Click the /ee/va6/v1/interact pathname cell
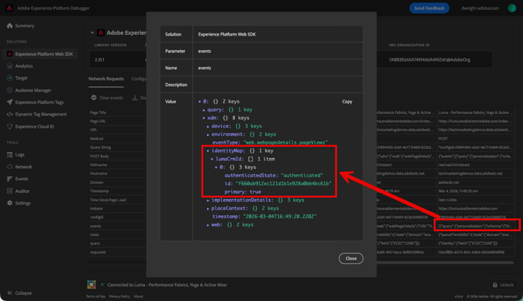This screenshot has height=301, width=523. (x=454, y=165)
